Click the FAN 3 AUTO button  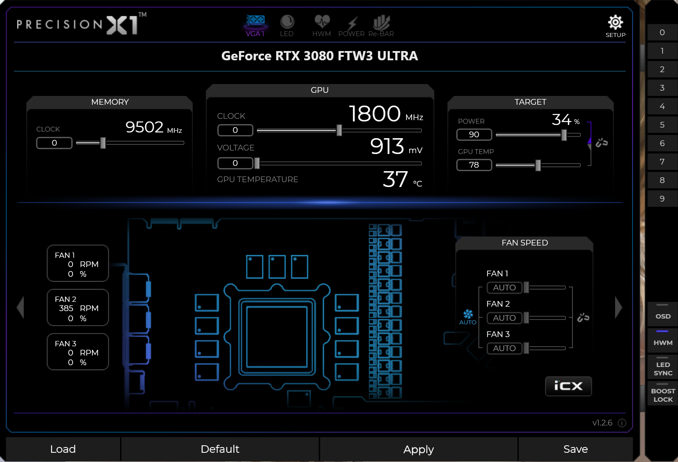[505, 348]
